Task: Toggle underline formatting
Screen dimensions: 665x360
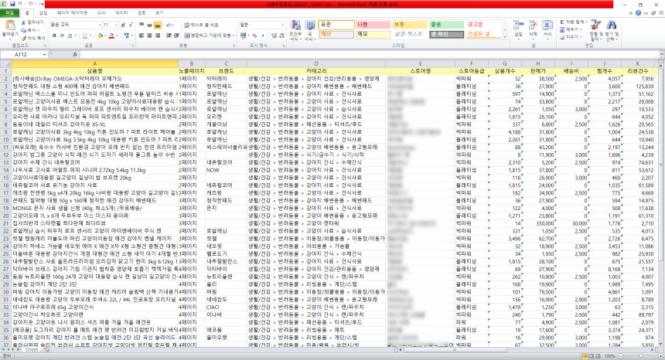Action: 70,36
